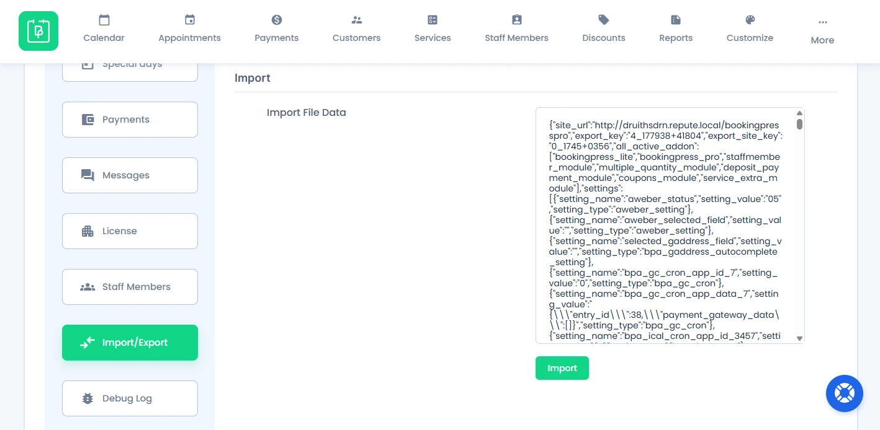Viewport: 880px width, 430px height.
Task: Click the Appointments calendar icon
Action: (190, 20)
